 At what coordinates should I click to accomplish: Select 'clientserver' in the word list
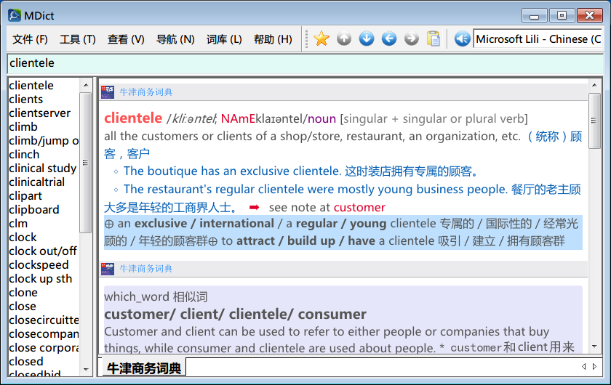click(x=39, y=113)
